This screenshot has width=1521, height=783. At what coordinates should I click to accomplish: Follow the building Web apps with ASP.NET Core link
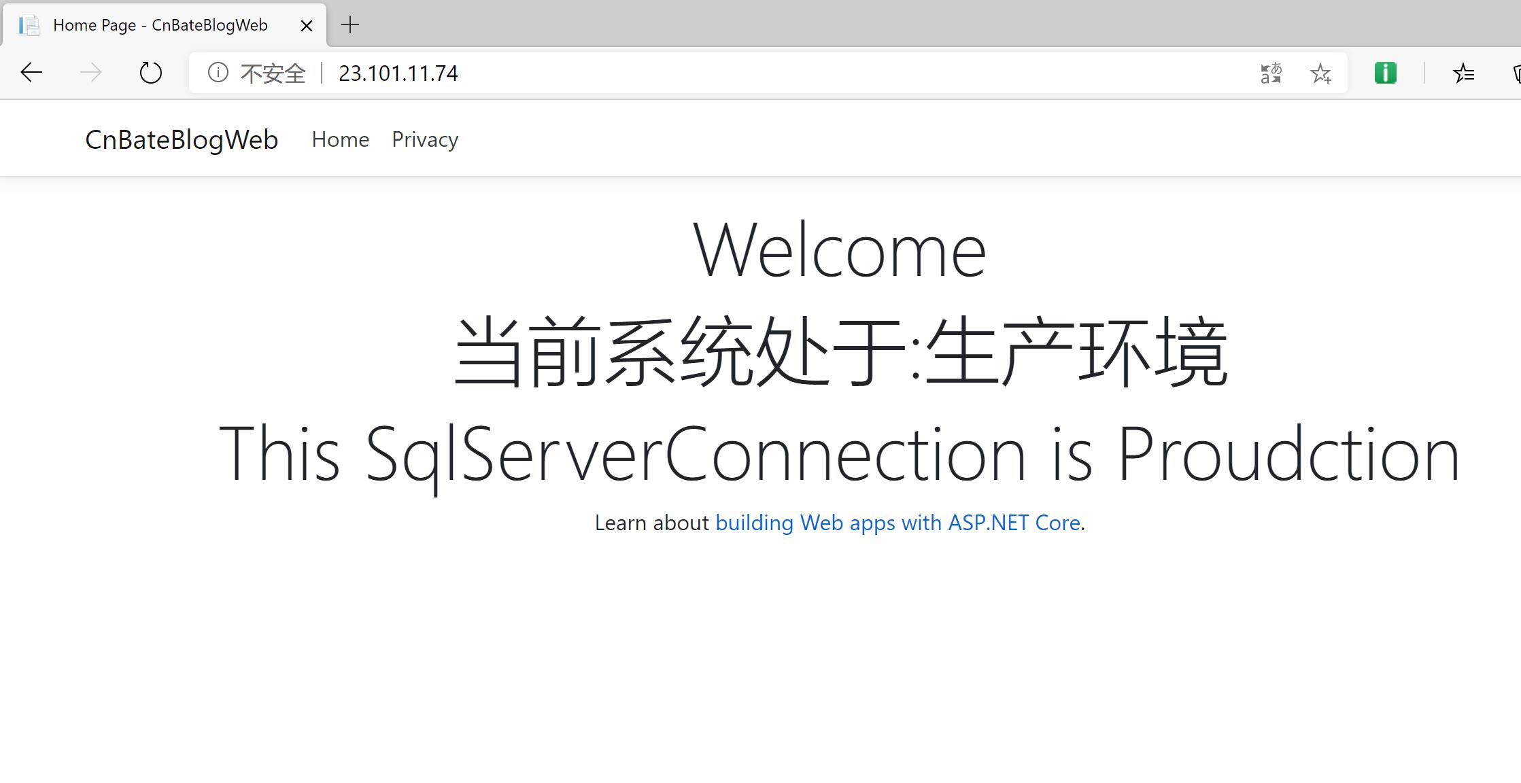click(x=898, y=523)
